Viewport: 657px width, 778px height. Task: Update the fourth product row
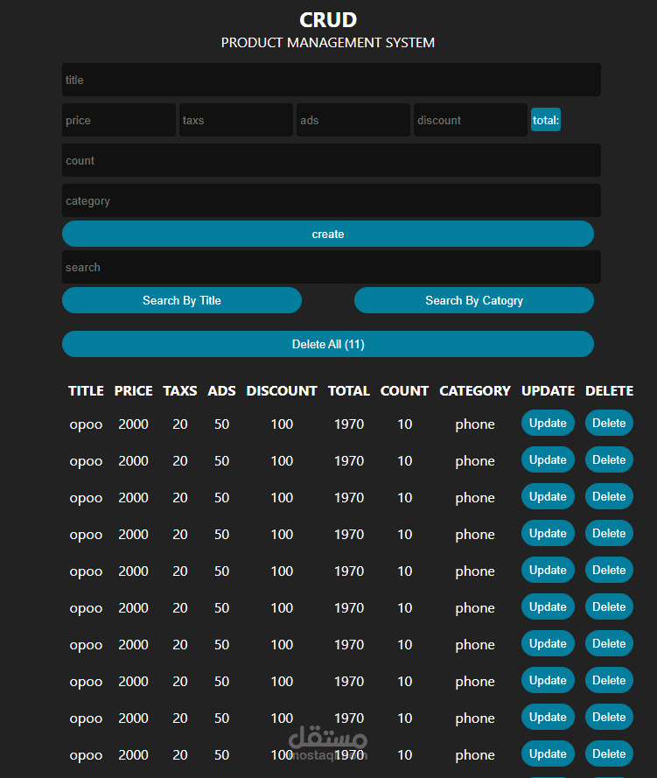(548, 533)
